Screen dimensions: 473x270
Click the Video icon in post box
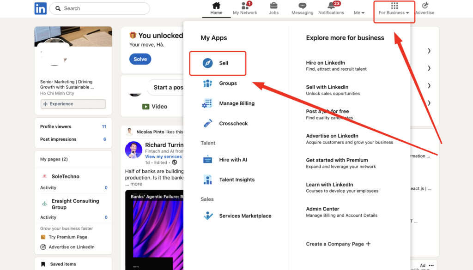pyautogui.click(x=146, y=106)
